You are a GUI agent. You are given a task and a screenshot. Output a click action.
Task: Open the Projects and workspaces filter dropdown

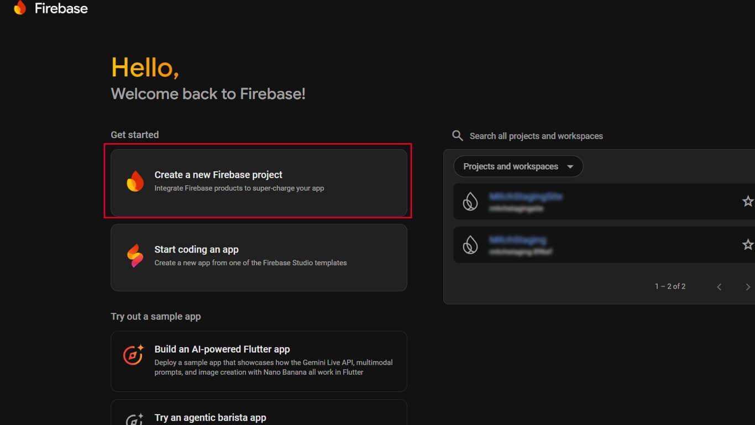517,166
